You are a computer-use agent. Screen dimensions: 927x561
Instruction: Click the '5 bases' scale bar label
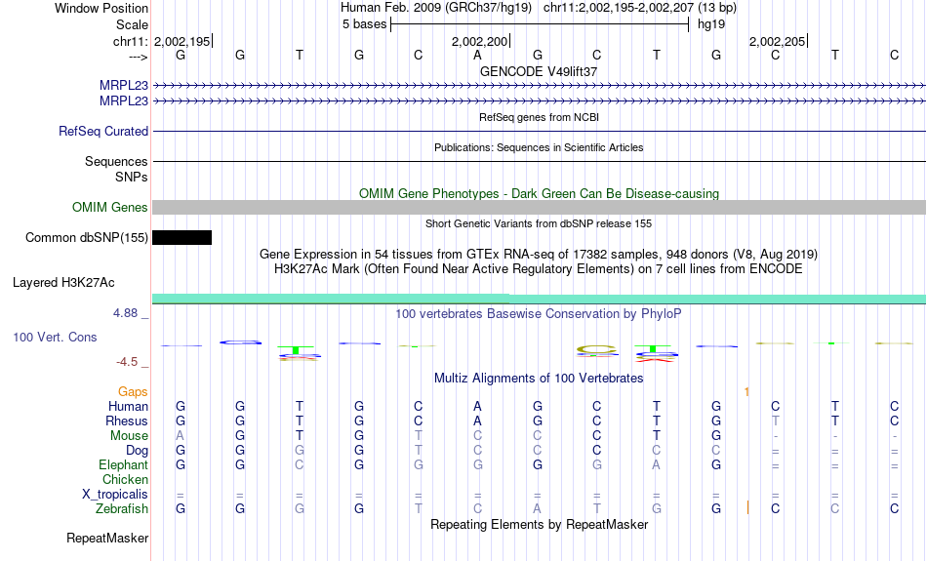pos(364,24)
